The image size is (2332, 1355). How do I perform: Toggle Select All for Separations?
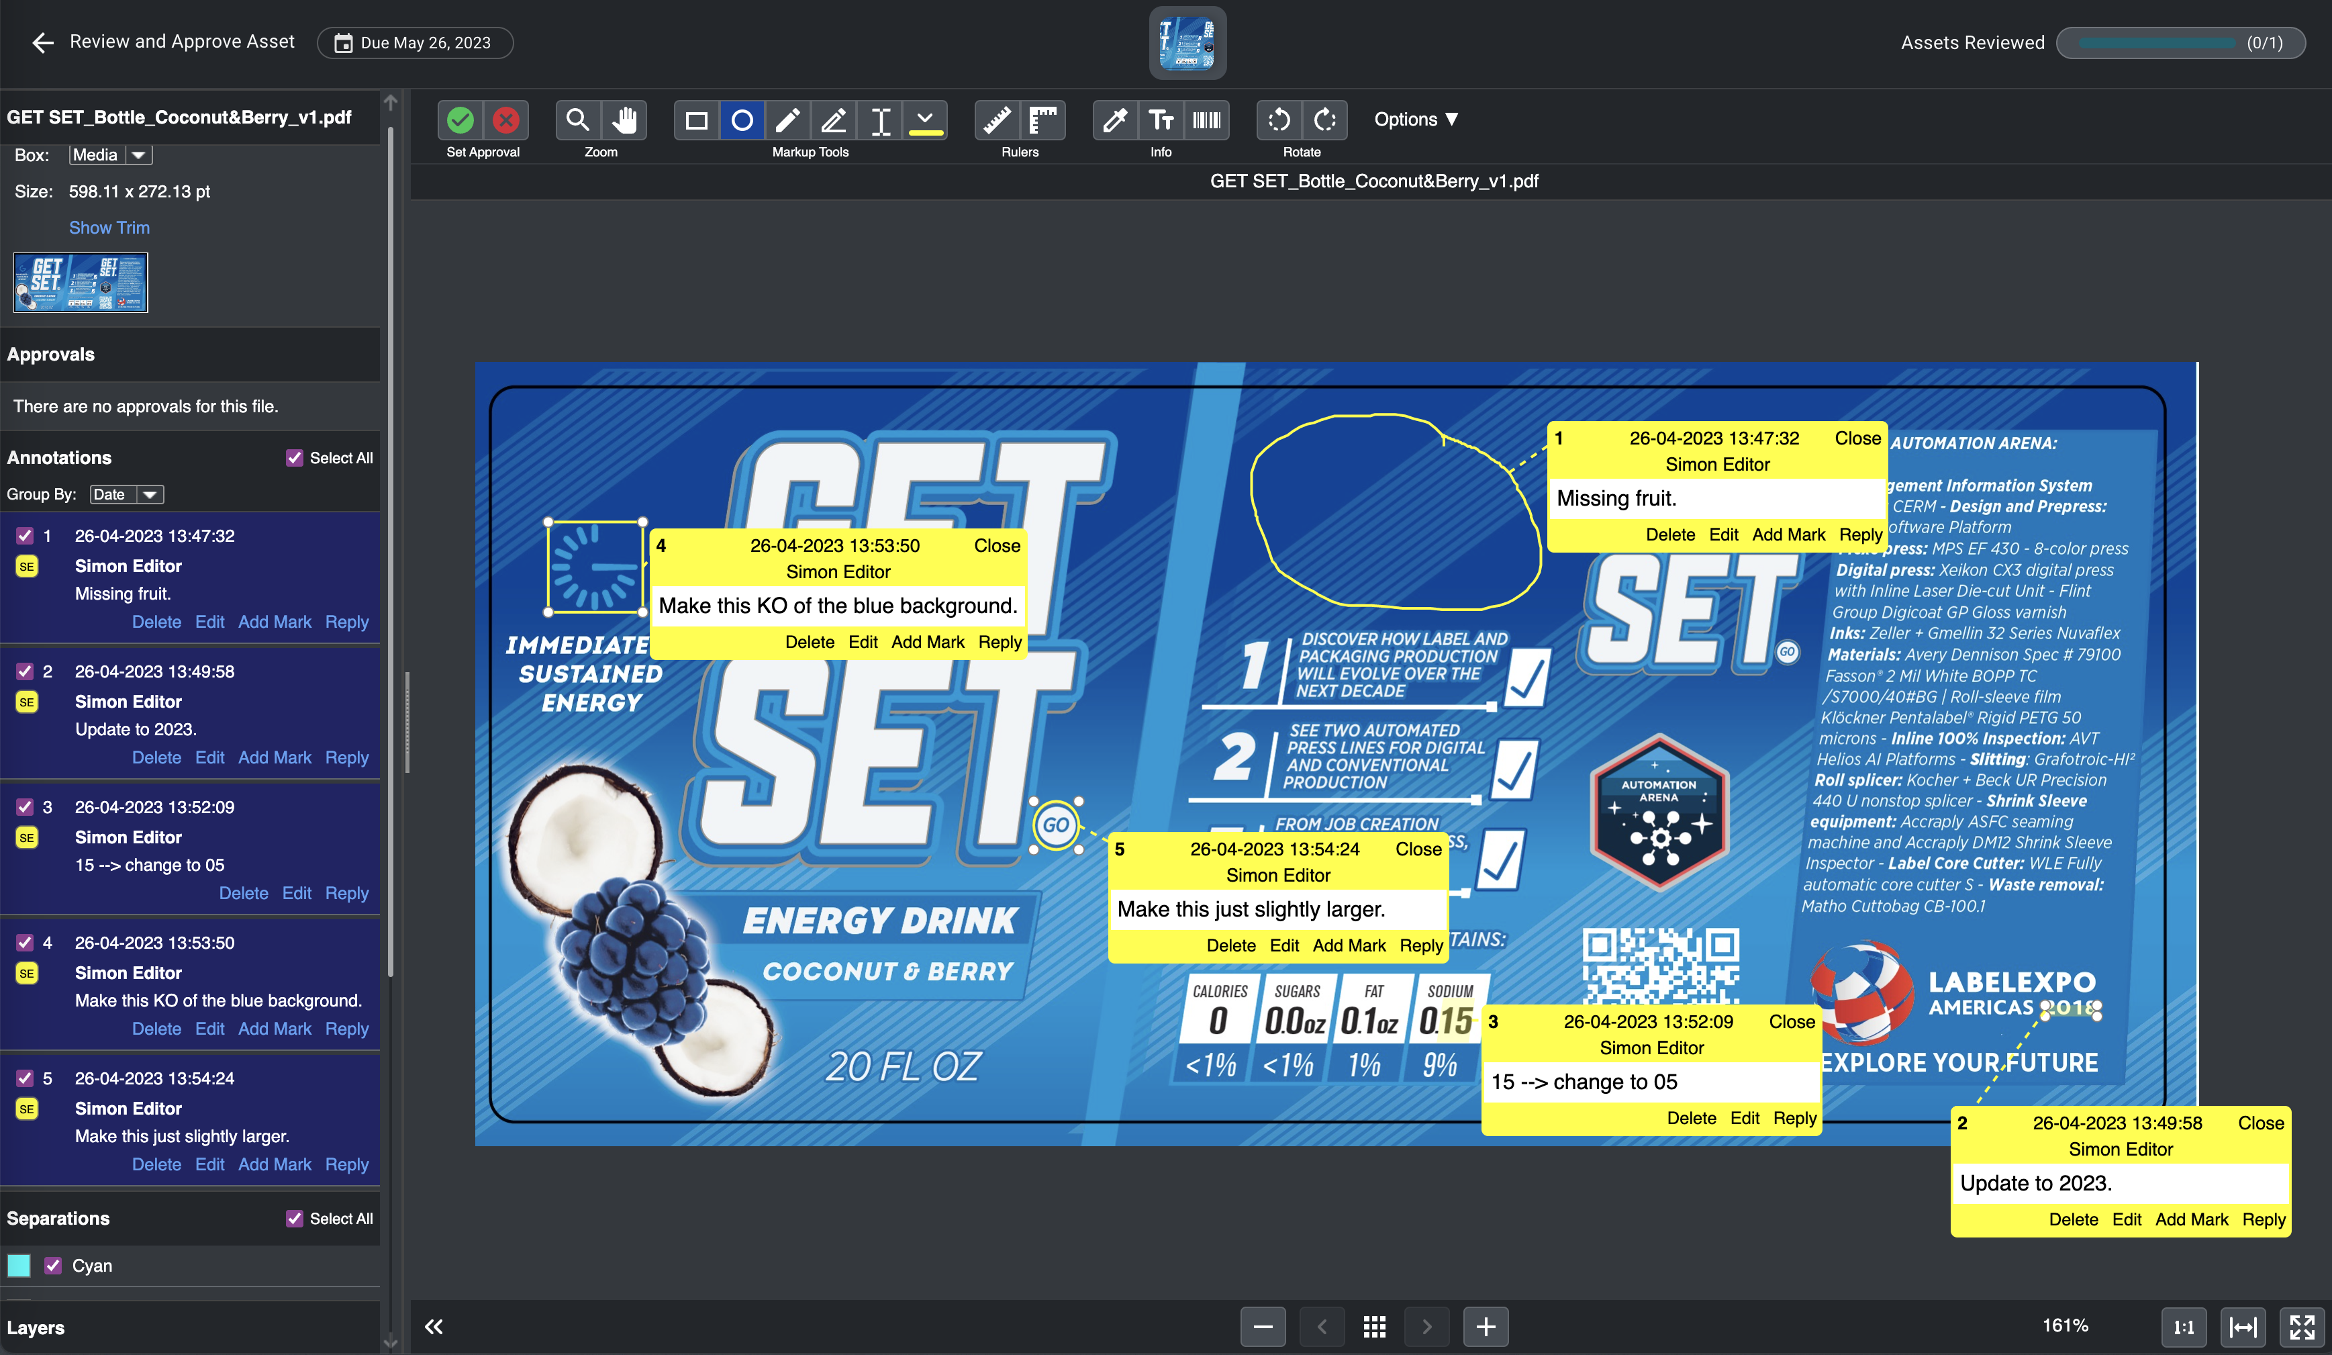tap(294, 1218)
